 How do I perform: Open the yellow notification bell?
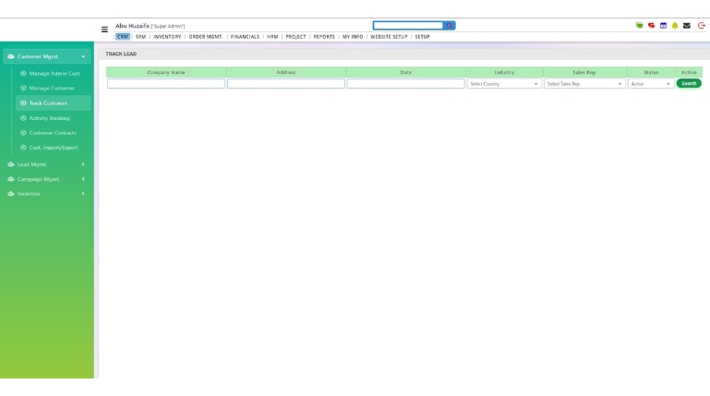pos(675,26)
